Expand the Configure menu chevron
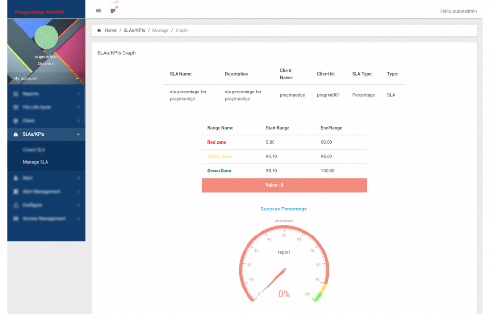Viewport: 494px width, 314px height. pyautogui.click(x=78, y=205)
